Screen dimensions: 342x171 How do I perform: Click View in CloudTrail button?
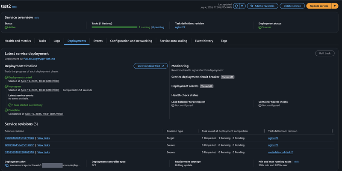(x=150, y=66)
